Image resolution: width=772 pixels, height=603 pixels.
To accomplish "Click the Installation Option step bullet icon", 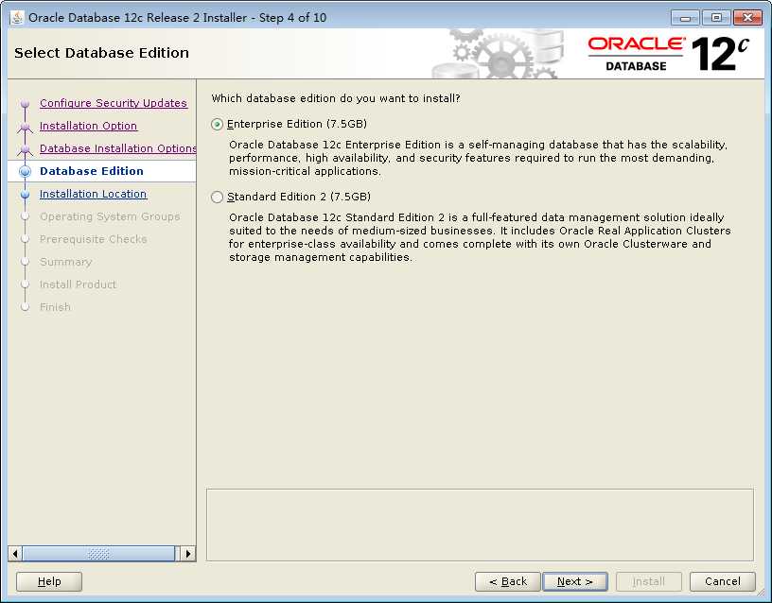I will coord(26,127).
